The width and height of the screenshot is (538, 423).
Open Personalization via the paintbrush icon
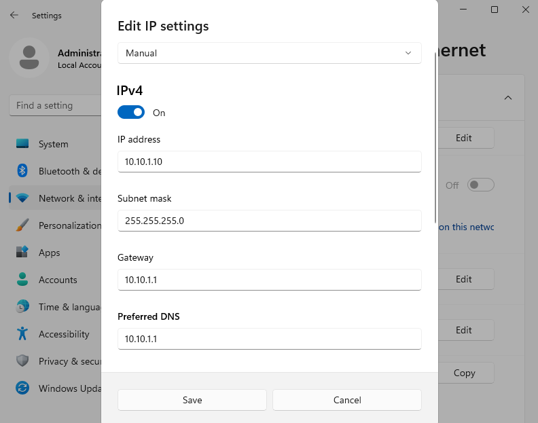click(22, 225)
